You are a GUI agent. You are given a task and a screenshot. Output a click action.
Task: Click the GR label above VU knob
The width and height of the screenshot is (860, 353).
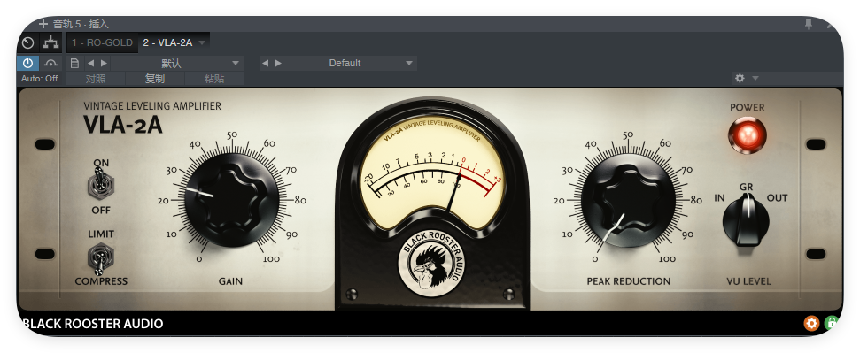pos(746,187)
